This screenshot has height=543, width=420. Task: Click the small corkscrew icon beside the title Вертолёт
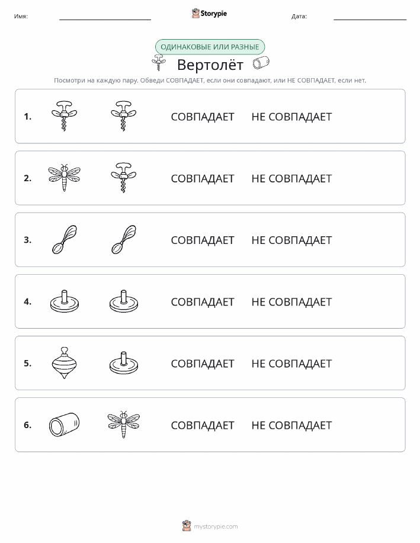tap(159, 63)
